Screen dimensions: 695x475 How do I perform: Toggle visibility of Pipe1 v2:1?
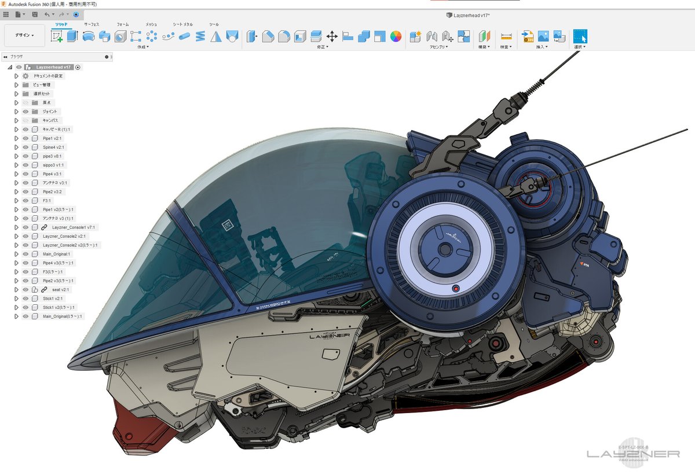[x=25, y=138]
